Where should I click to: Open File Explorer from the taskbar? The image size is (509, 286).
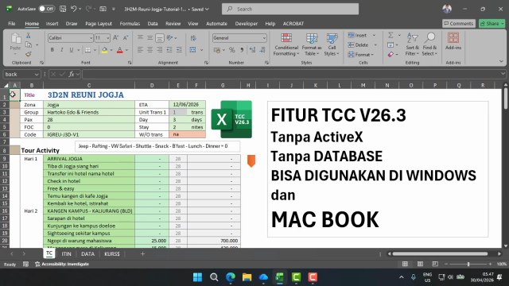(247, 277)
